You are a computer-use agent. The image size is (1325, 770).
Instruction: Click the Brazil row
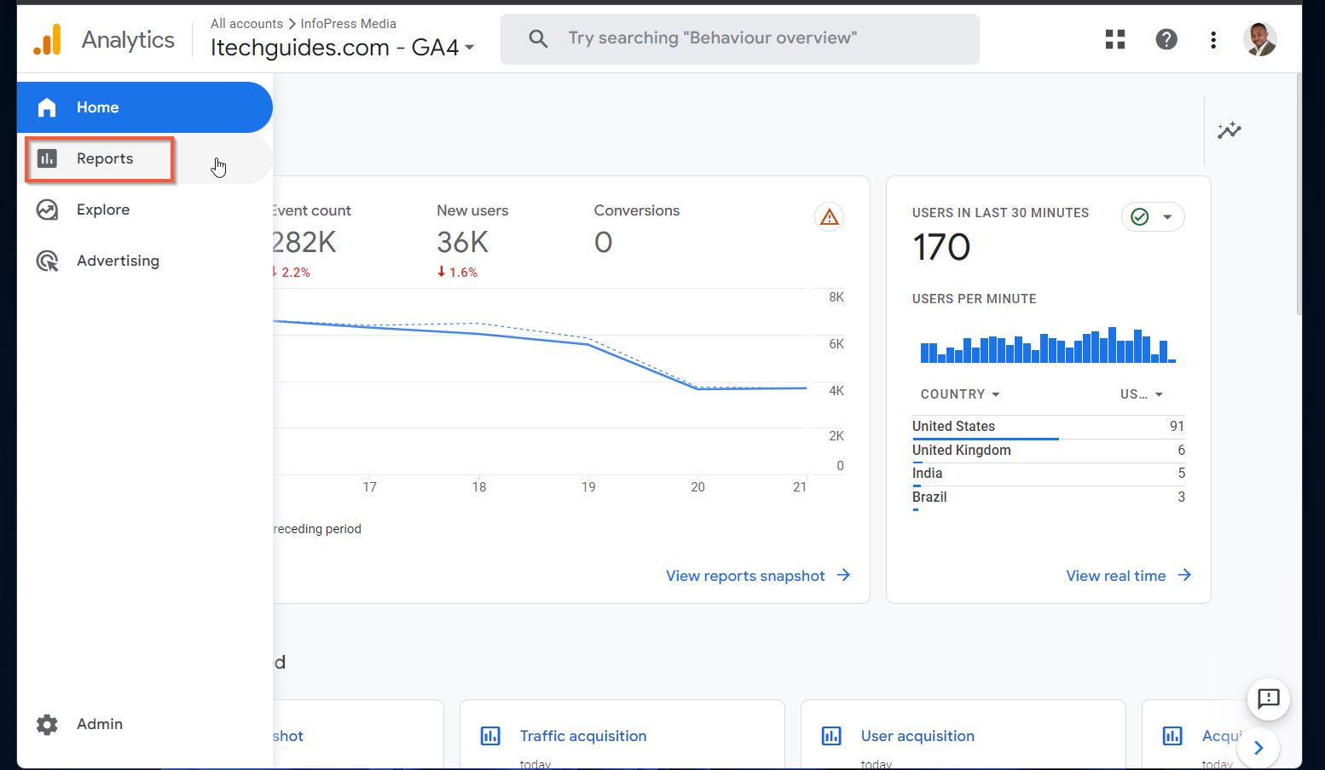[x=1048, y=497]
